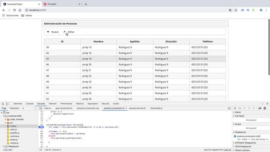This screenshot has width=270, height=152.
Task: Click the Step debugger arrow icon
Action: click(x=254, y=108)
